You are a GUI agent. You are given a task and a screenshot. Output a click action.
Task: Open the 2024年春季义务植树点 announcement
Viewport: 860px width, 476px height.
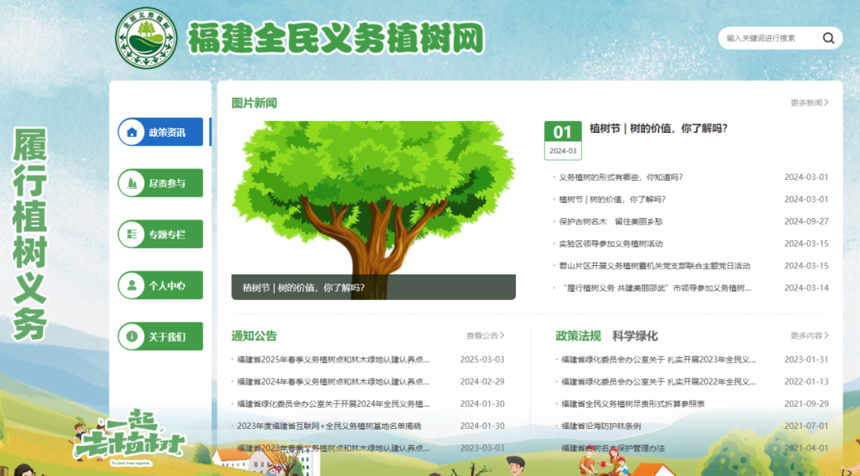coord(334,382)
